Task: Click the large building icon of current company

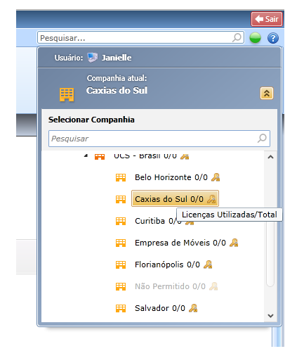Action: [x=67, y=94]
